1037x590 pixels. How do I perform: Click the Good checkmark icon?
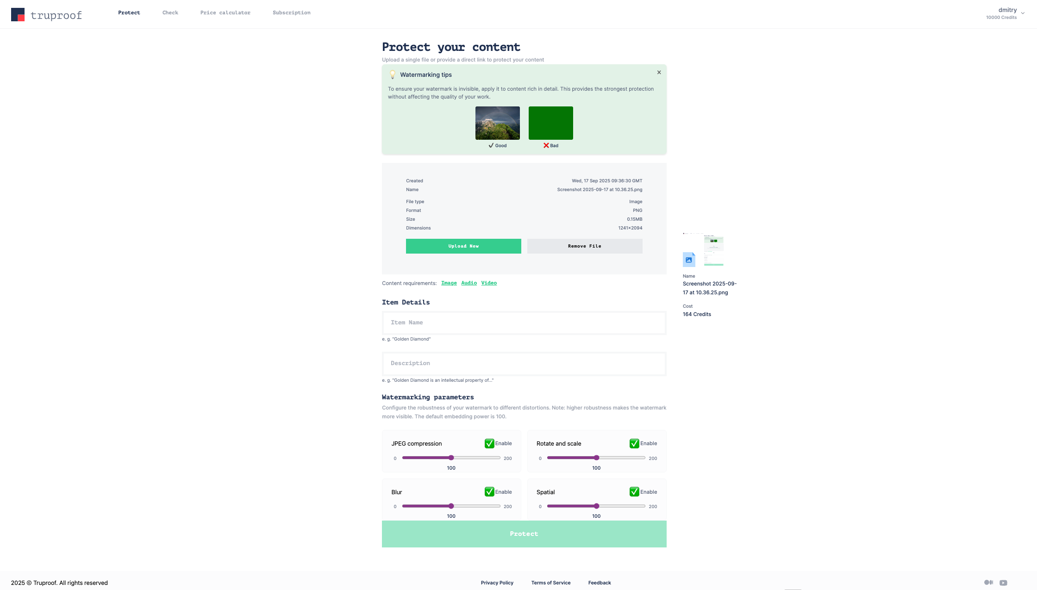pyautogui.click(x=491, y=145)
